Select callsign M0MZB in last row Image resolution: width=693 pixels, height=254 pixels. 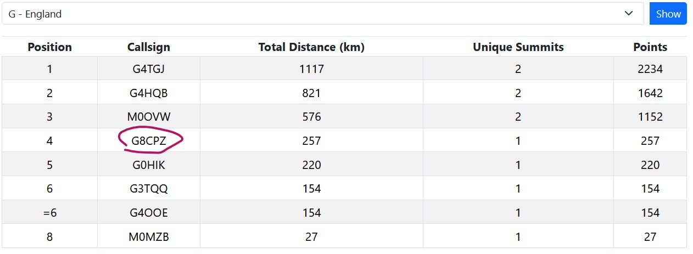tap(149, 237)
